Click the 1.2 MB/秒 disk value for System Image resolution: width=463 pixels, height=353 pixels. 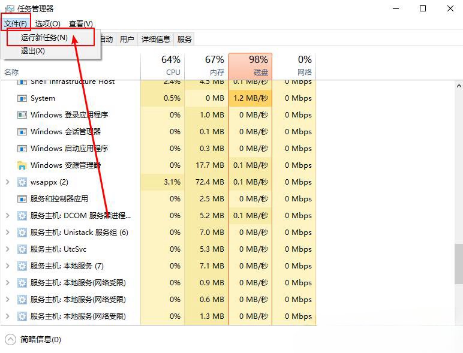pos(251,98)
